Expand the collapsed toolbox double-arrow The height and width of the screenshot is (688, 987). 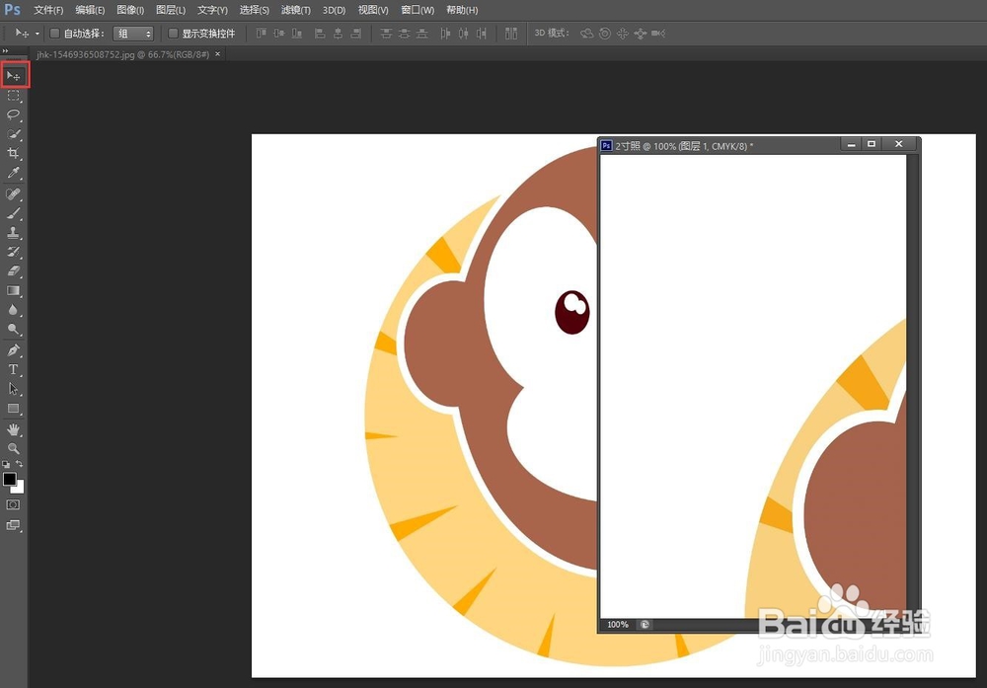coord(5,51)
